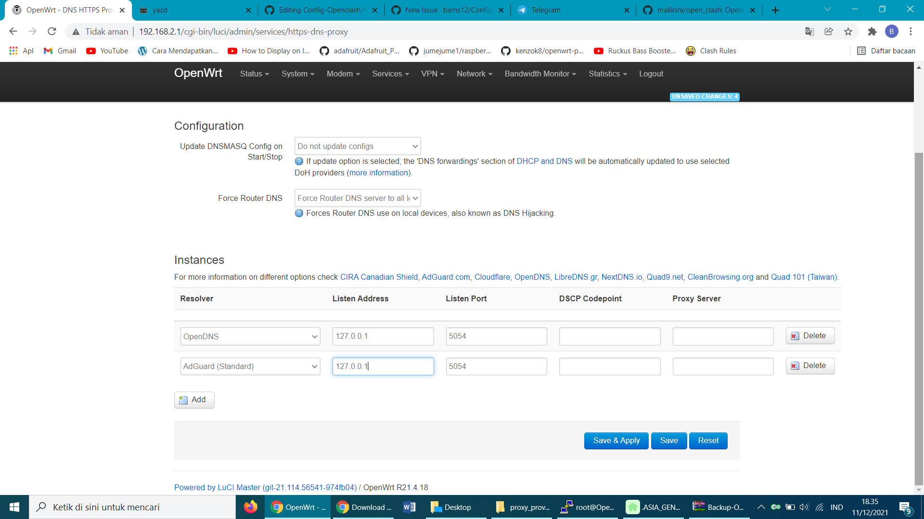Click the Reset button

point(708,441)
